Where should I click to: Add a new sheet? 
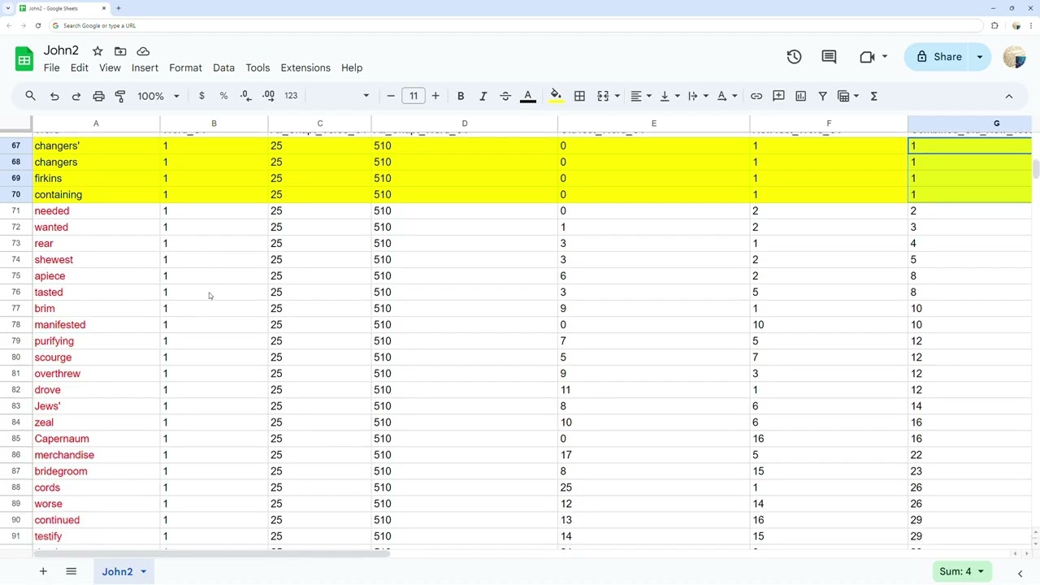tap(43, 571)
